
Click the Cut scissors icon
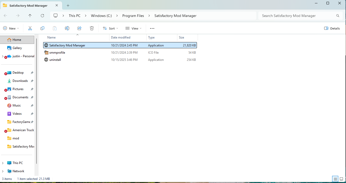30,28
